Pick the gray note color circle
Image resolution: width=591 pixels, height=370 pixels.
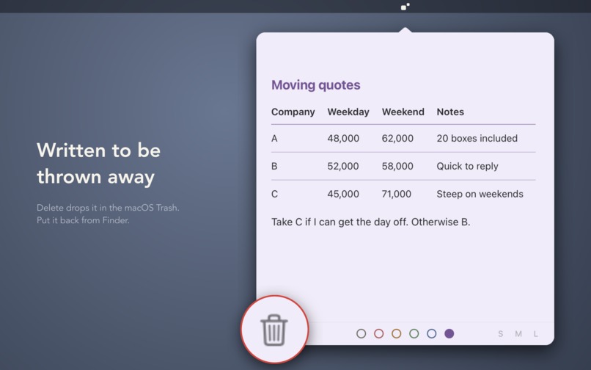[x=361, y=333]
